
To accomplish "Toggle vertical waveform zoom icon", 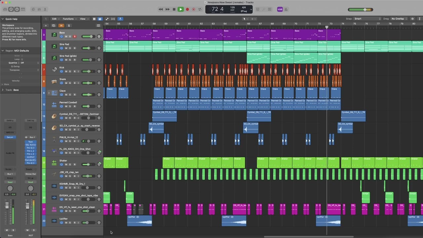I will tap(412, 19).
